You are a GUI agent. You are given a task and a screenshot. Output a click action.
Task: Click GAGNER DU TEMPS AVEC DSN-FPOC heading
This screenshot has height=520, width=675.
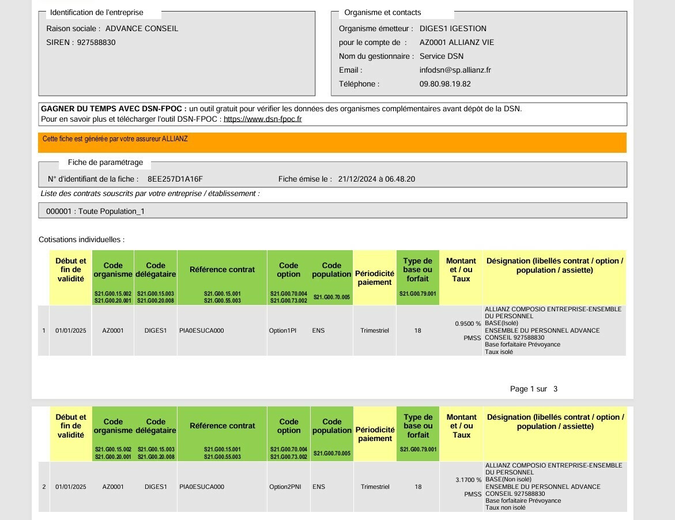pos(114,109)
